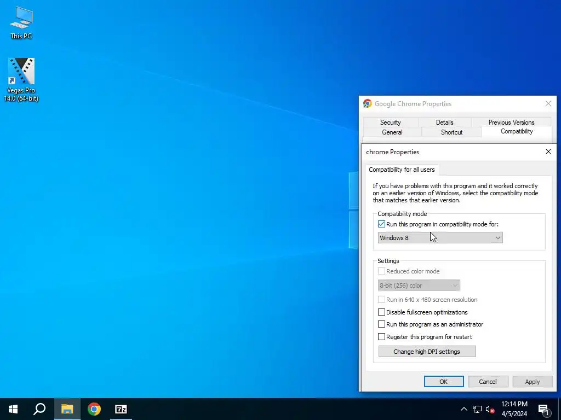Select Compatibility for all users tab
This screenshot has height=420, width=561.
click(402, 170)
